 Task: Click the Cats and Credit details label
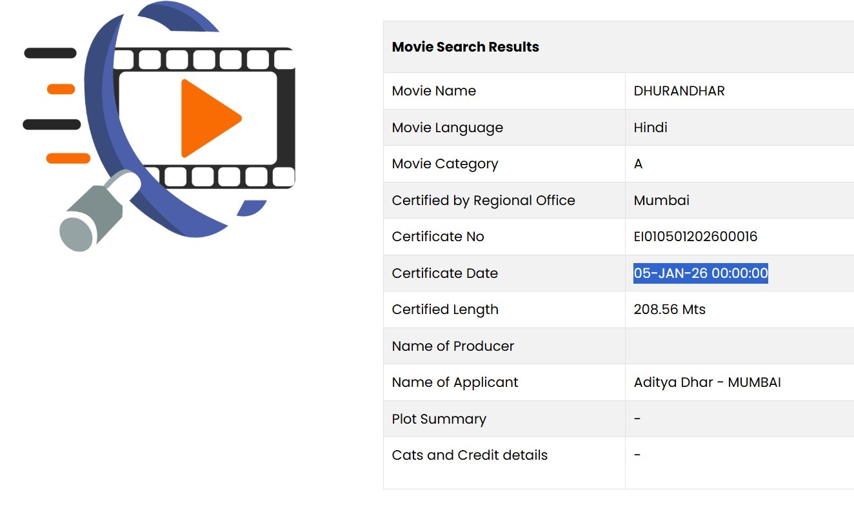470,455
